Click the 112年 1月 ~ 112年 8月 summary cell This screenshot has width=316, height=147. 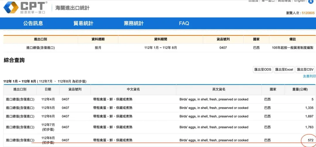click(161, 48)
